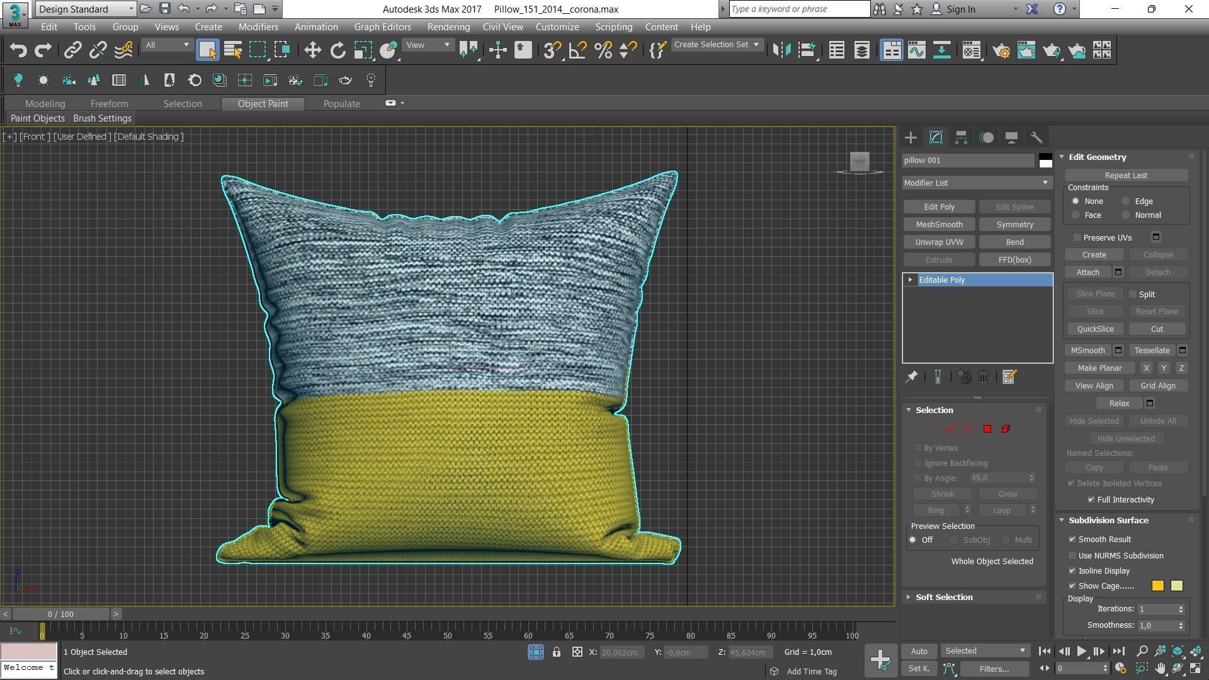Enable Preserve UVs checkbox
This screenshot has height=680, width=1209.
1077,237
